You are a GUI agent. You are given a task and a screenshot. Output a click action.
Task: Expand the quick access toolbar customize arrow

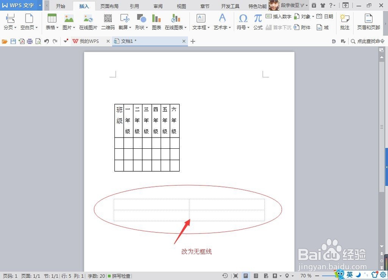click(x=65, y=41)
